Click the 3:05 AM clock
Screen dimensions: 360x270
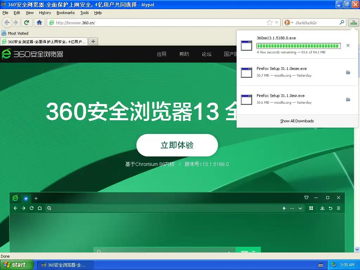(348, 265)
